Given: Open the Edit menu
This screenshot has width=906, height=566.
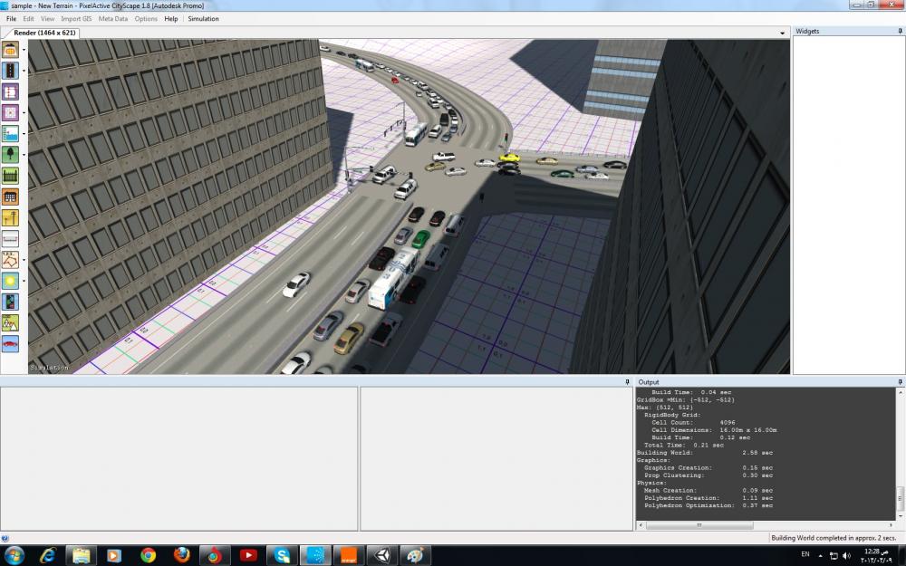Looking at the screenshot, I should 28,18.
